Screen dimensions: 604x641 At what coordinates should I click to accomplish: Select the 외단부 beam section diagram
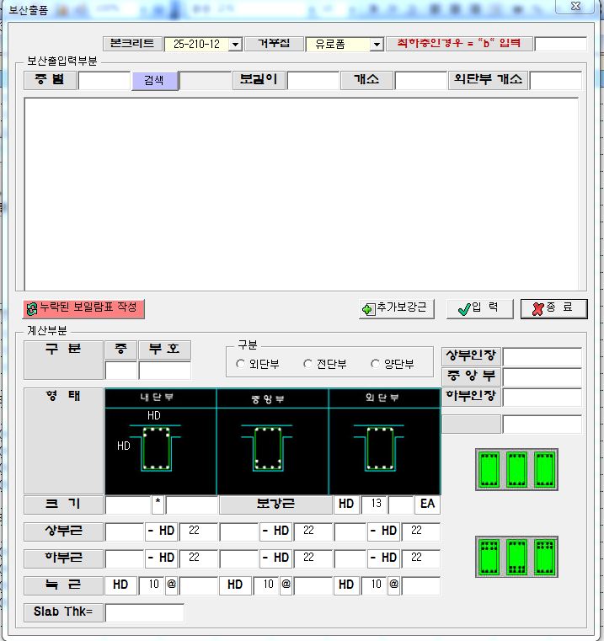[384, 441]
